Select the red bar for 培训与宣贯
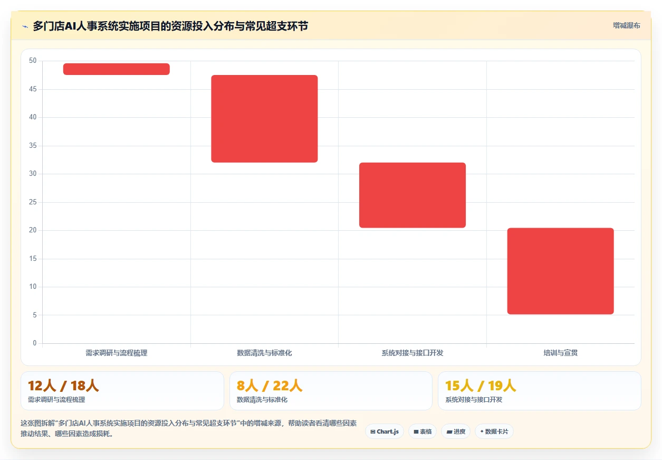This screenshot has height=460, width=662. [560, 271]
